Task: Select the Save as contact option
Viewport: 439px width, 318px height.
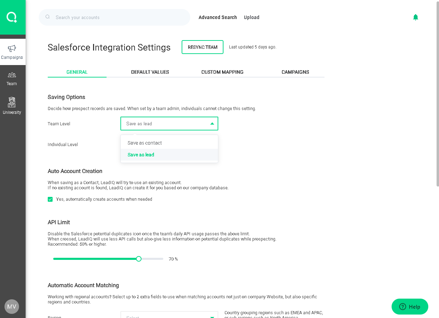Action: (x=145, y=143)
